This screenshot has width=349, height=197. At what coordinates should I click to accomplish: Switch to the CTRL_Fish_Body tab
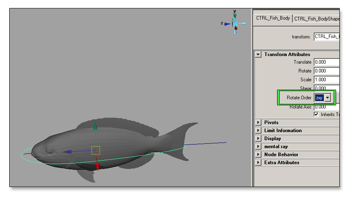click(273, 18)
